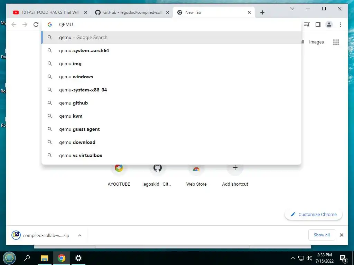The width and height of the screenshot is (354, 265).
Task: Open Settings gear in the taskbar
Action: click(x=78, y=258)
